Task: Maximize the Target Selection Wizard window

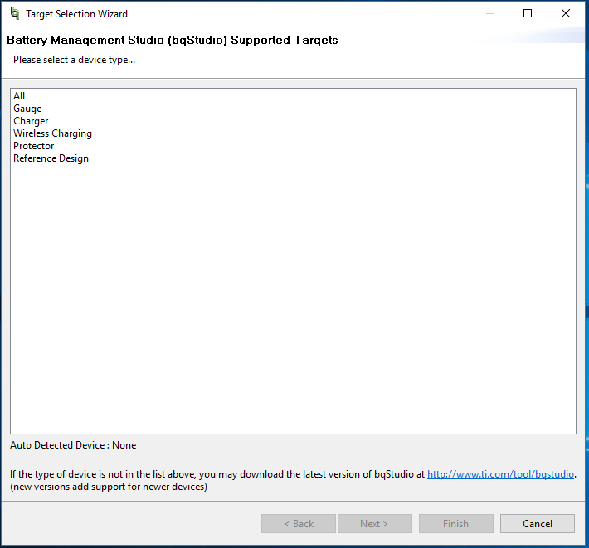Action: pos(528,13)
